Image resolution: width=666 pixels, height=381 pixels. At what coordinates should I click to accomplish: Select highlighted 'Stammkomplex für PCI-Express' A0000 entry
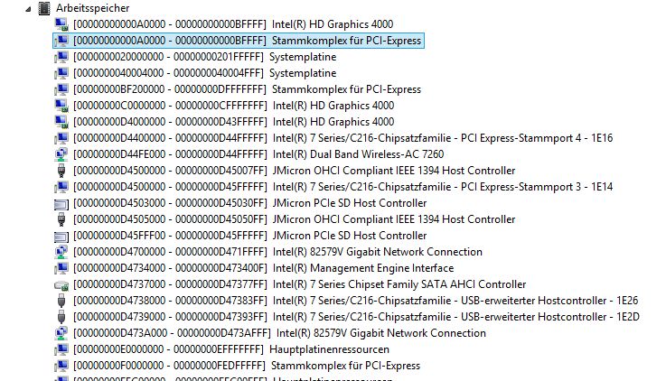click(x=247, y=41)
